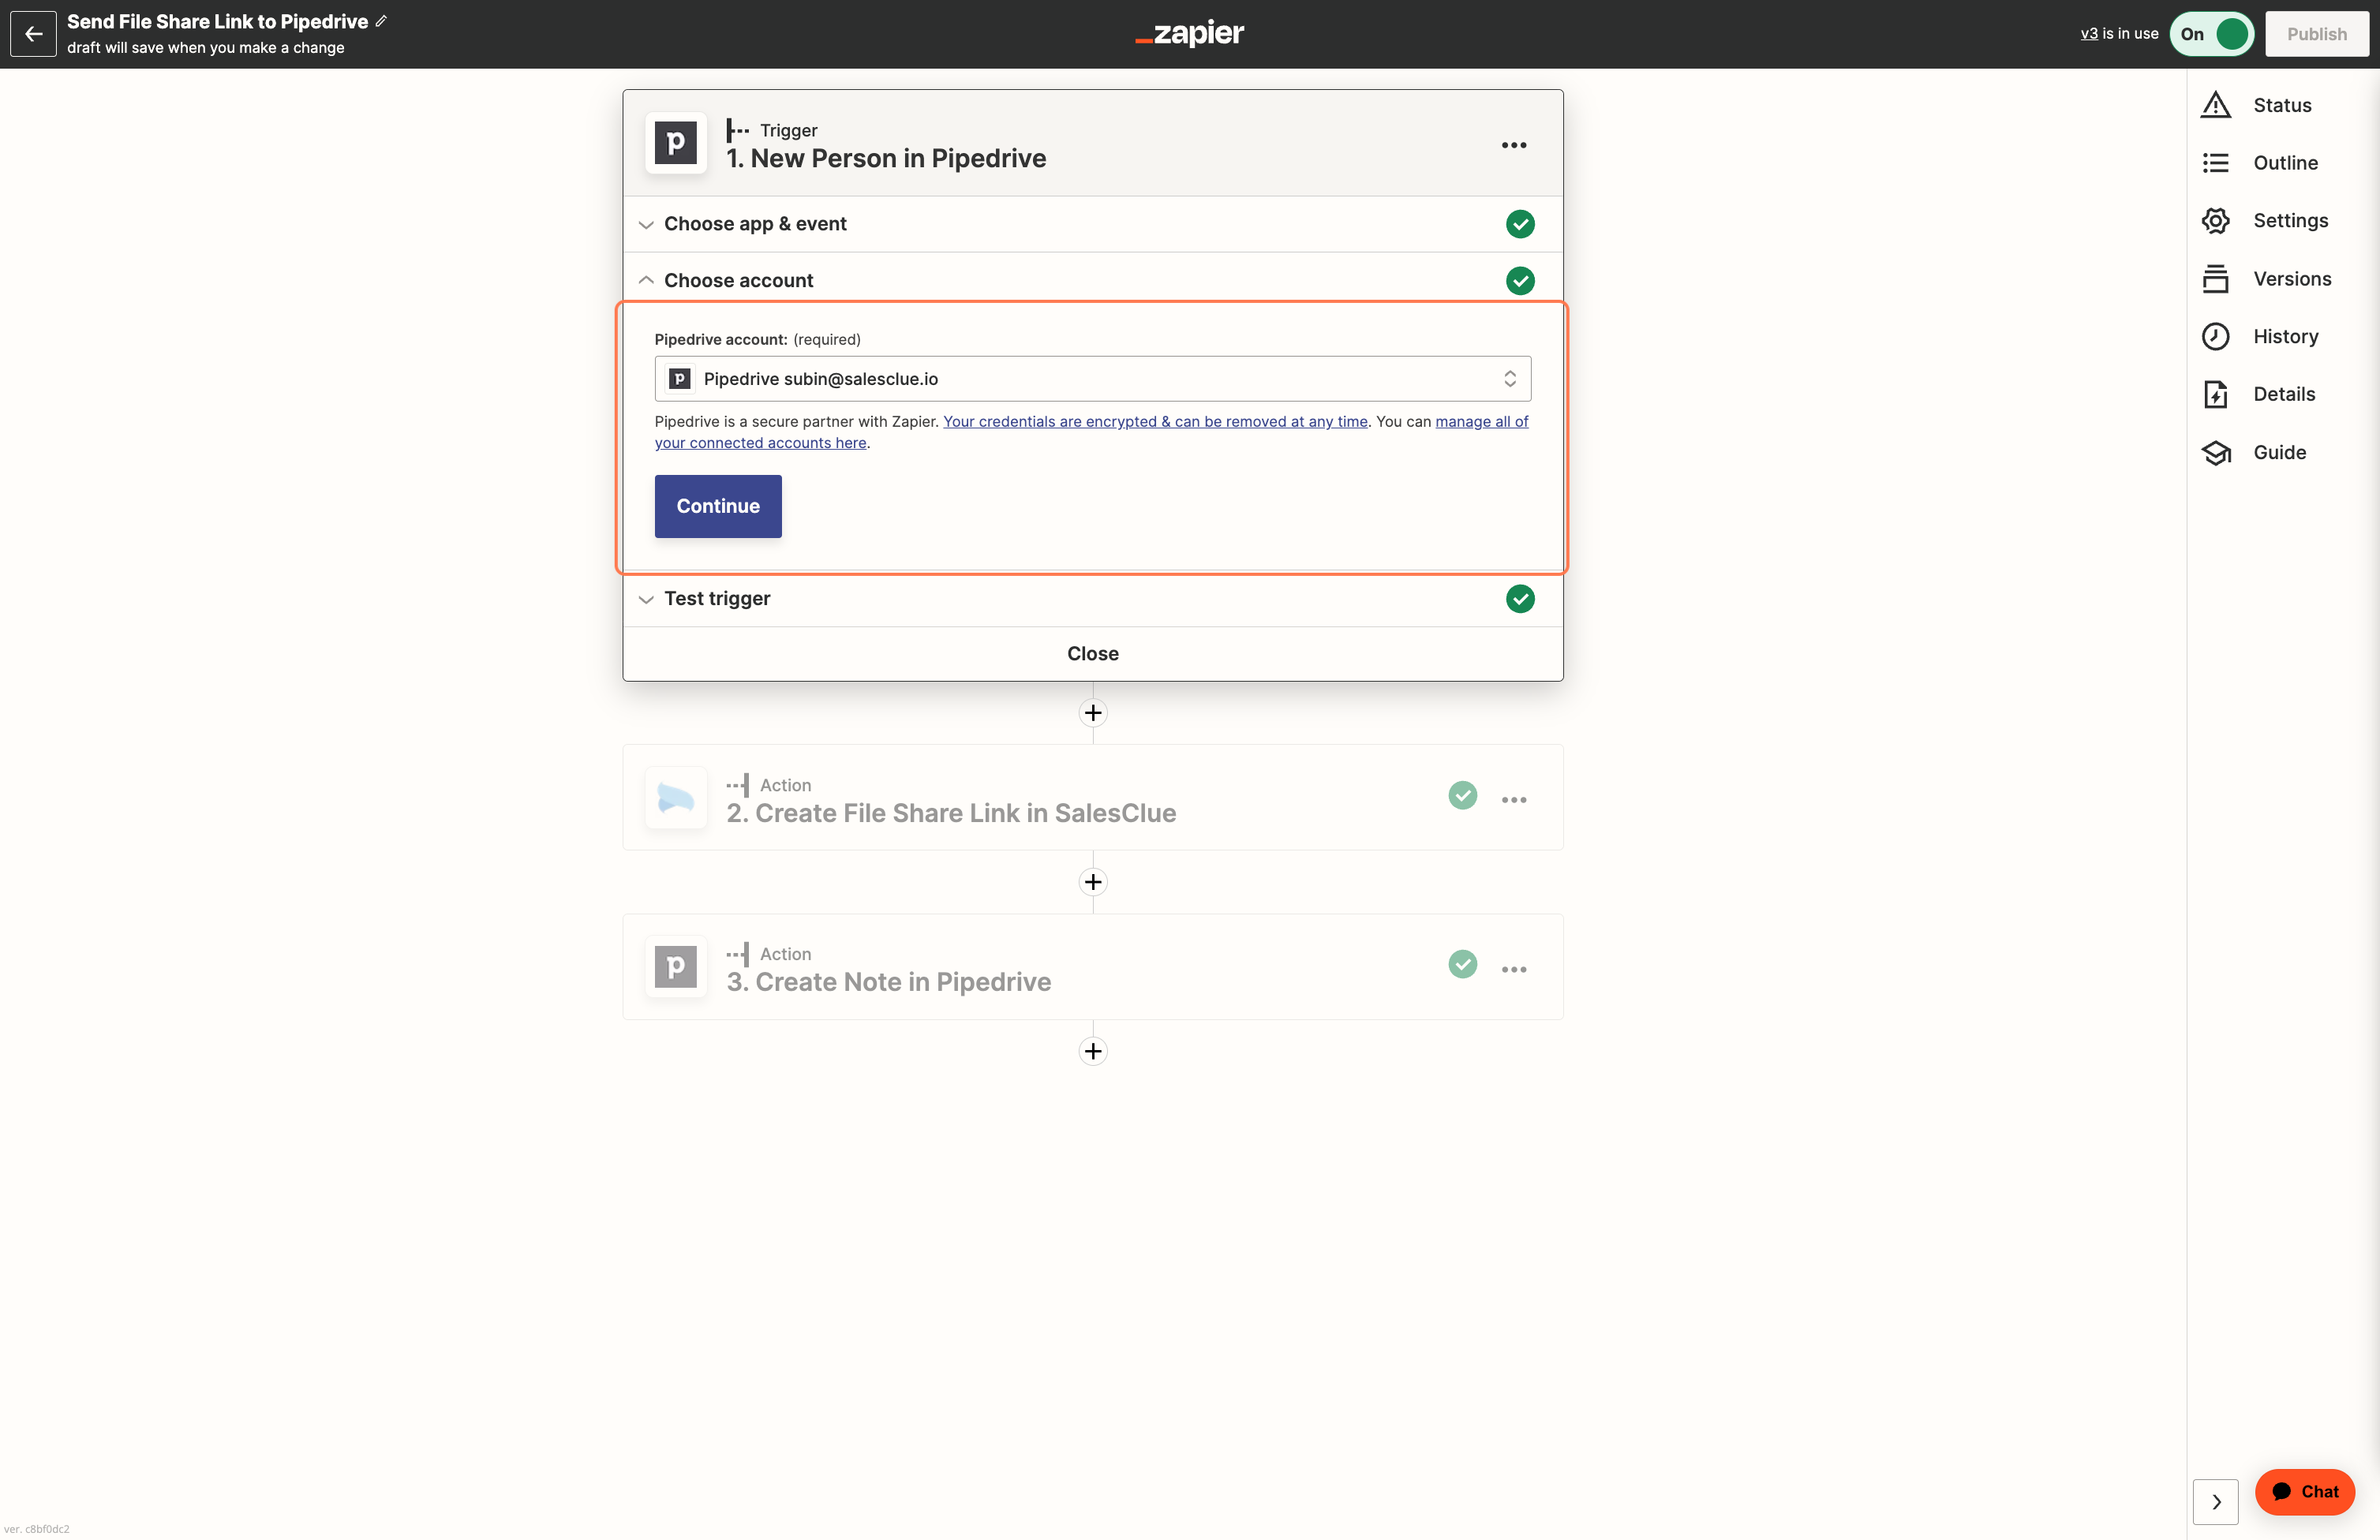Click the Choose app & event green checkmark

click(x=1519, y=224)
